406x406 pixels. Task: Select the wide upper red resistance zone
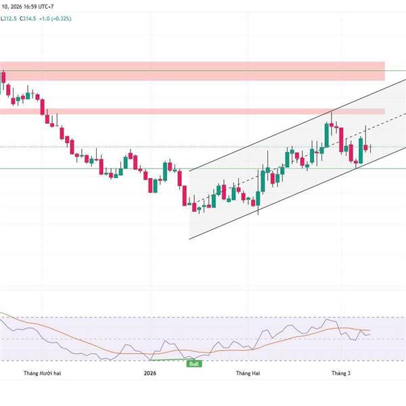coord(192,71)
